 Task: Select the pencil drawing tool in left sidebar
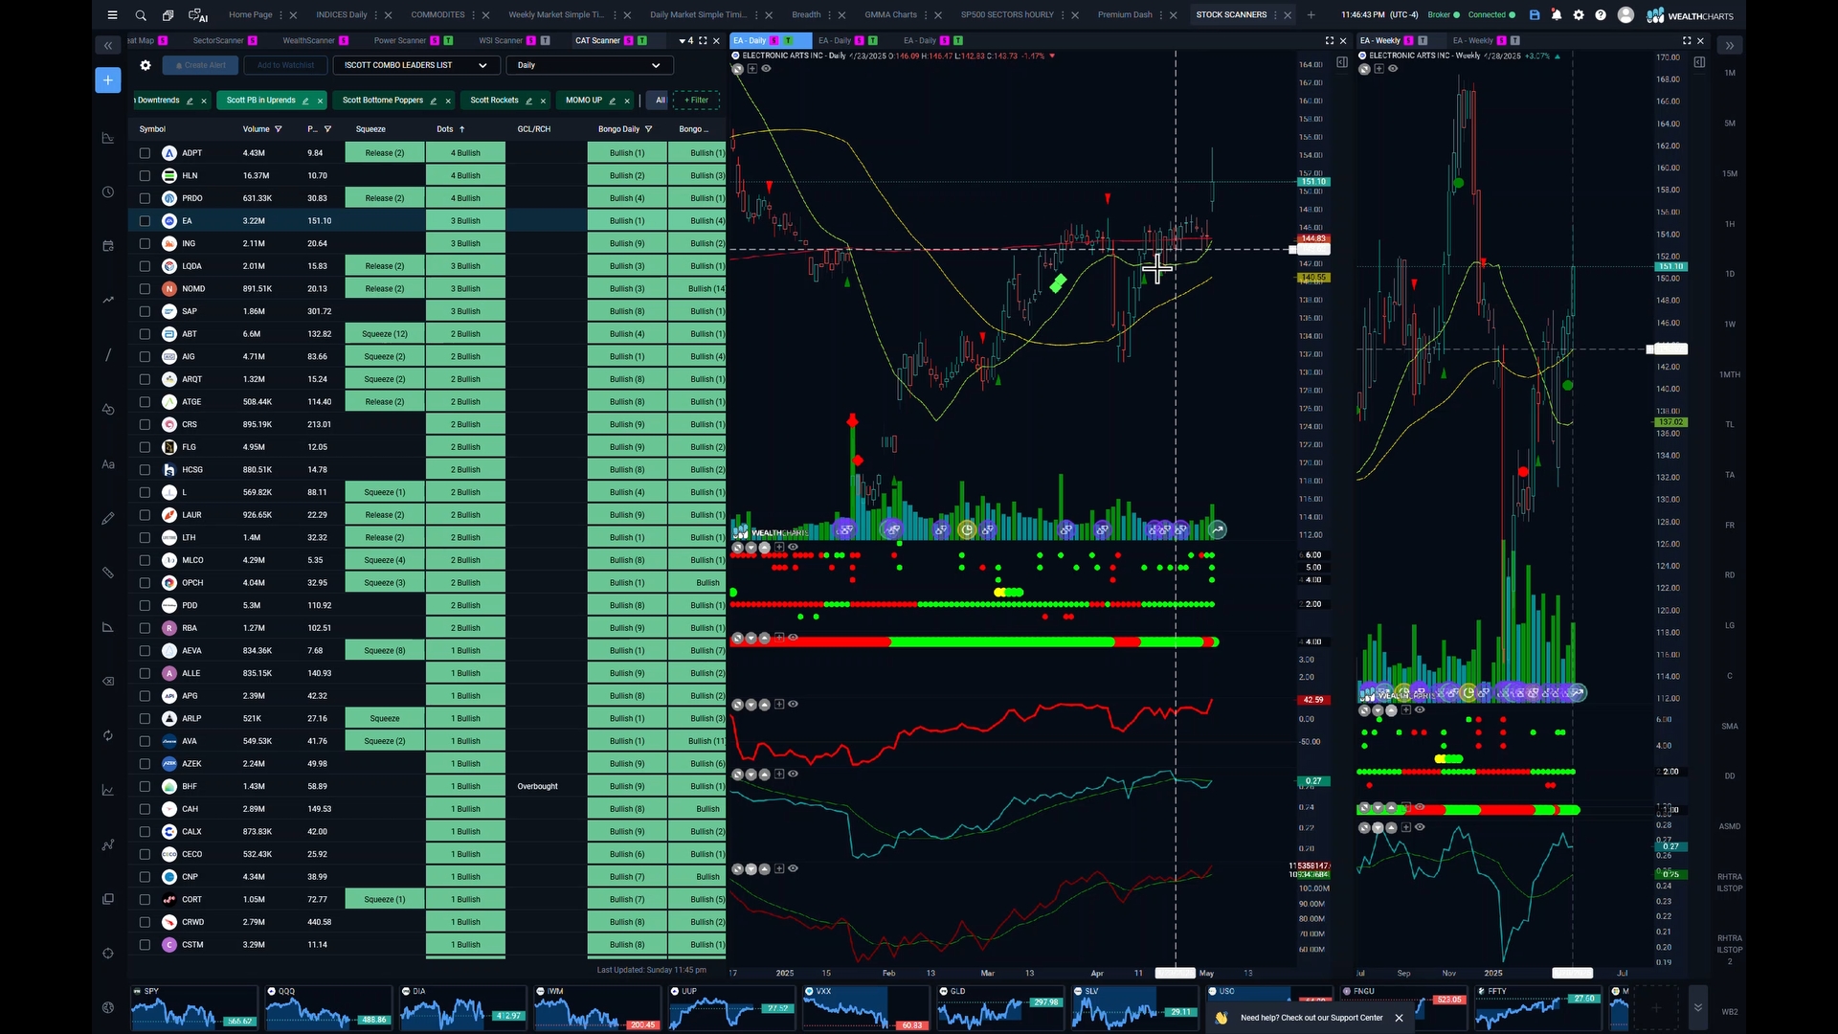[108, 518]
